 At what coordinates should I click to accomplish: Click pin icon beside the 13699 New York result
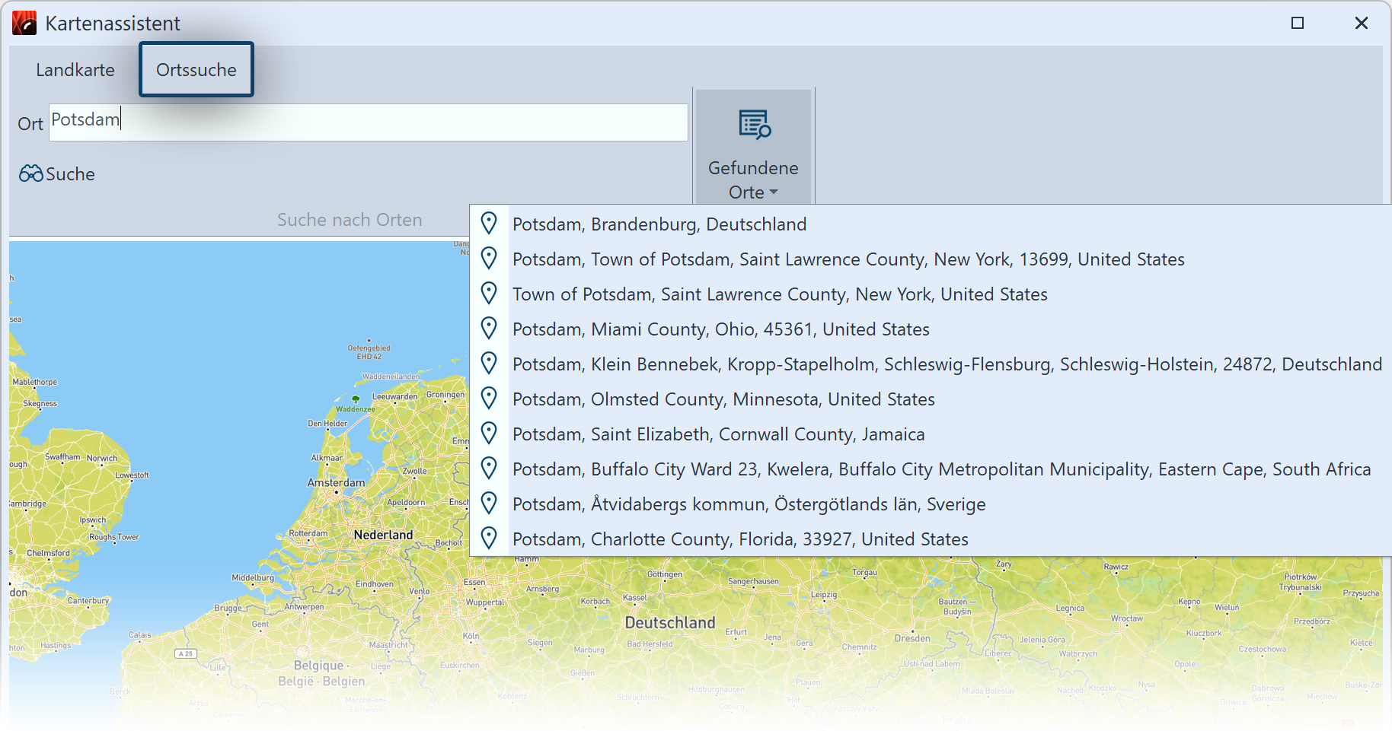pos(489,259)
